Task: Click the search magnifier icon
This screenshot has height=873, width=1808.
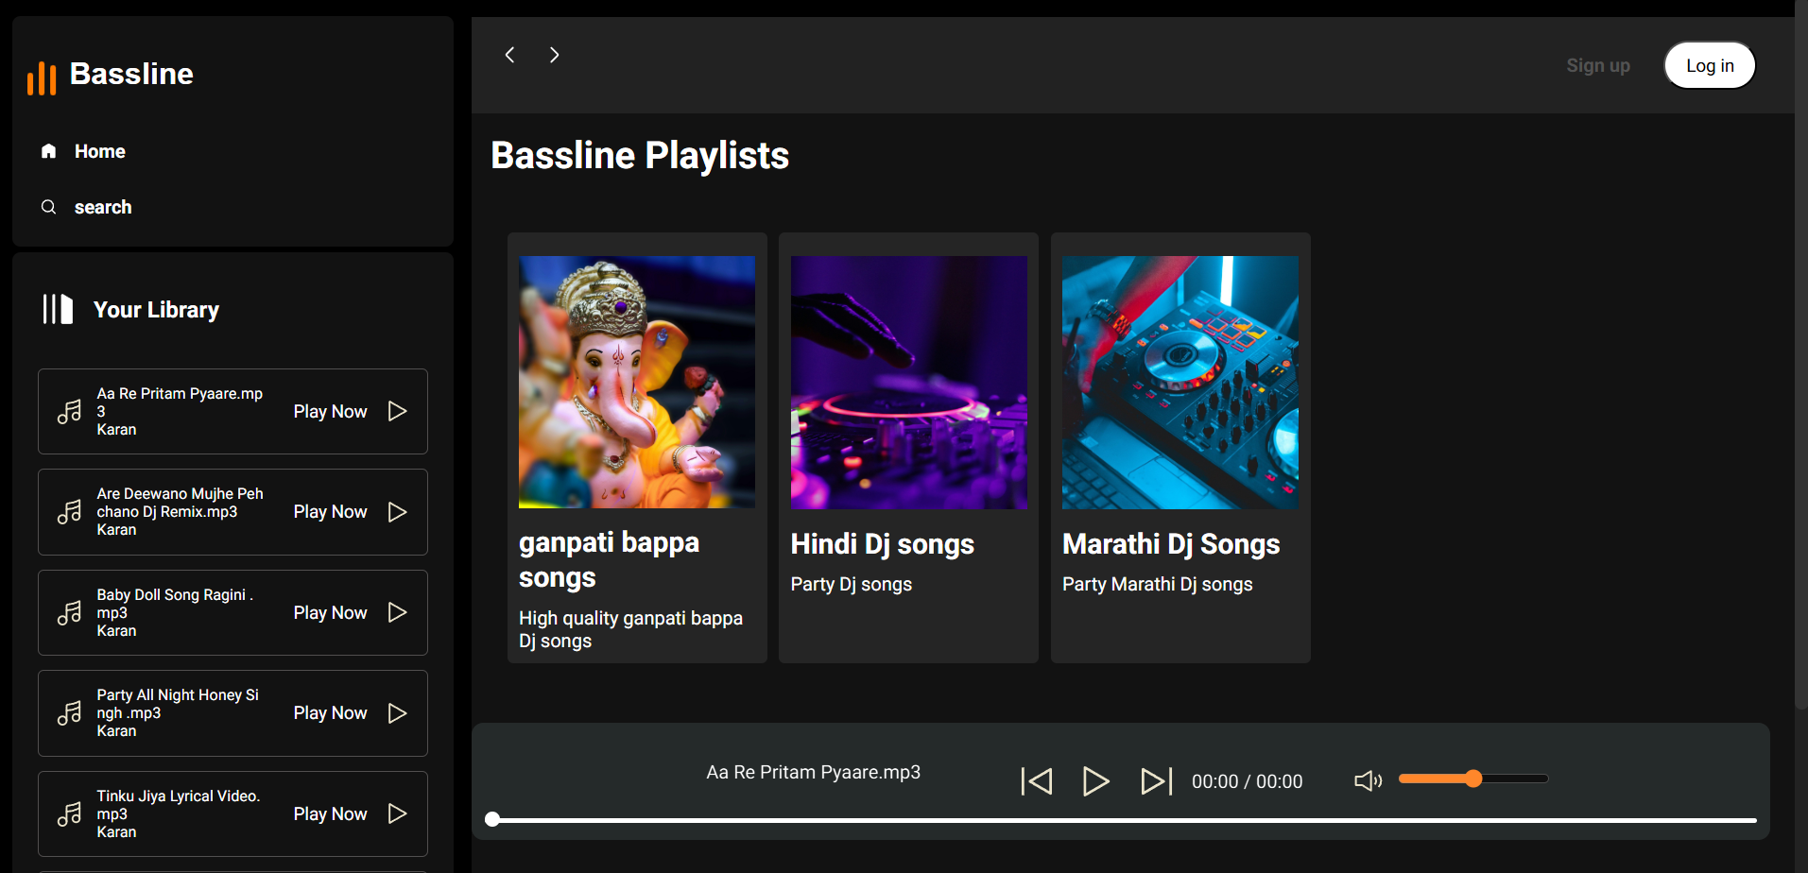Action: 48,206
